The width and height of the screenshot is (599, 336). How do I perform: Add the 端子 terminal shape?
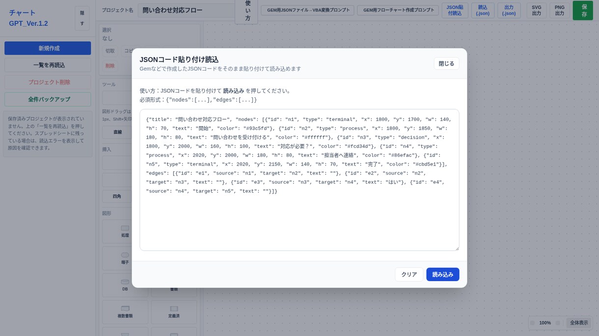pyautogui.click(x=125, y=258)
